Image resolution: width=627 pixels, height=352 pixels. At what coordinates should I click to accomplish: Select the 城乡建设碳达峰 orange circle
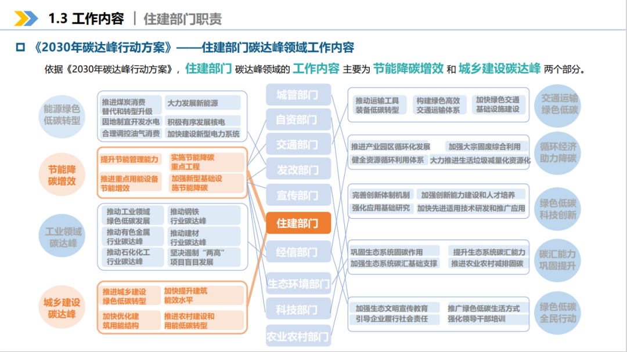(62, 308)
